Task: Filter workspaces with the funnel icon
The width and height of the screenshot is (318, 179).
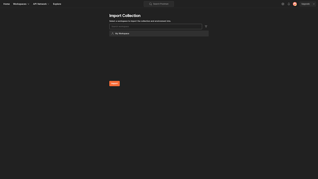Action: pos(206,27)
